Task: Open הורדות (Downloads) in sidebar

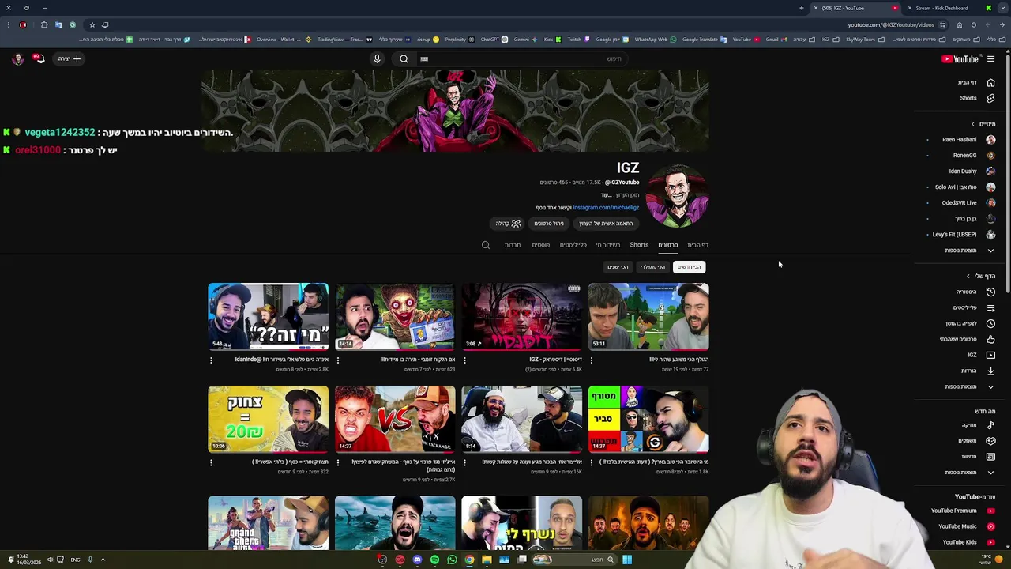Action: (x=977, y=371)
